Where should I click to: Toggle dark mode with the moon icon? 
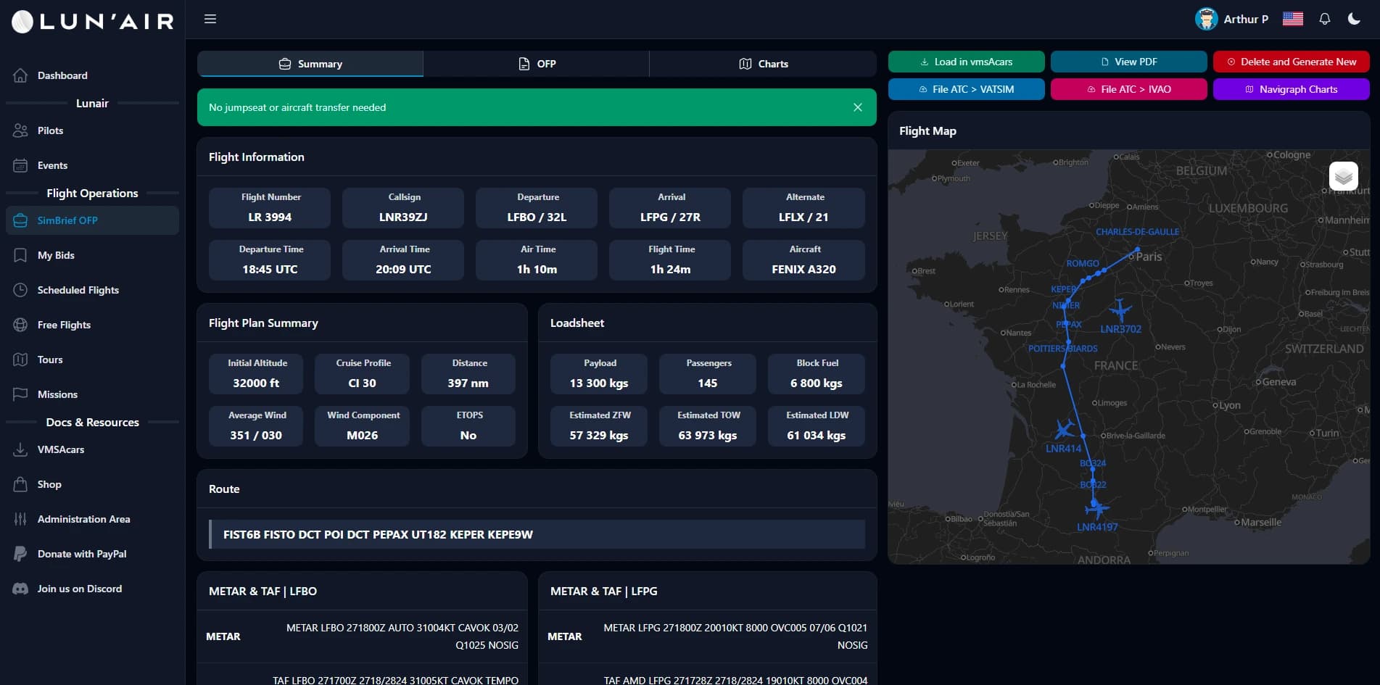(1355, 18)
